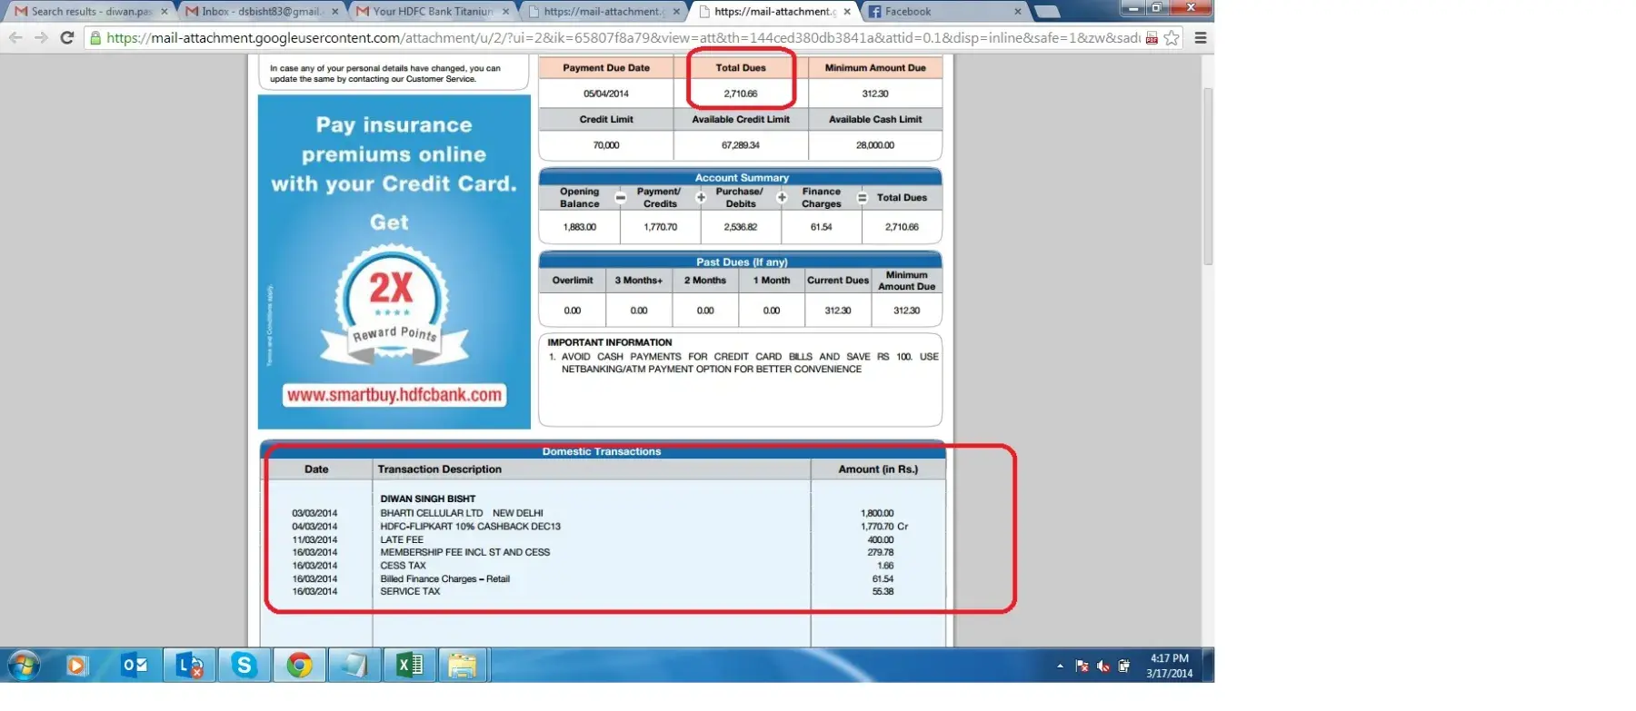Click the Action Center flag tray icon
Image resolution: width=1636 pixels, height=711 pixels.
[x=1082, y=666]
